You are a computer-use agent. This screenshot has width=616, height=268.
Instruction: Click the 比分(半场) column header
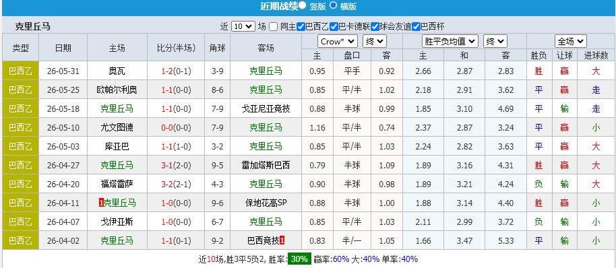pos(176,48)
